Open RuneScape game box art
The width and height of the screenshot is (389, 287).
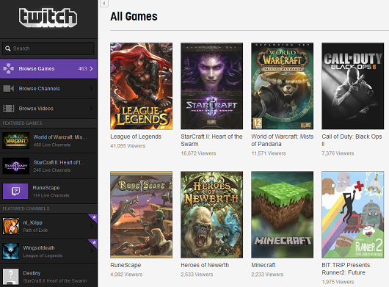pos(142,214)
